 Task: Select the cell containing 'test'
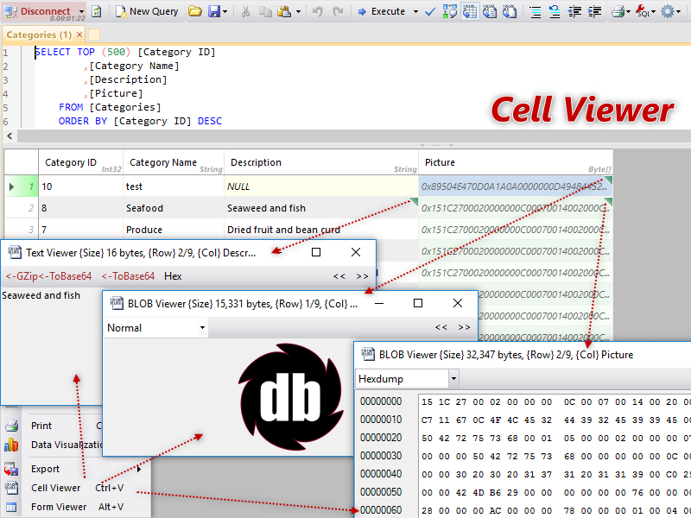click(x=174, y=186)
